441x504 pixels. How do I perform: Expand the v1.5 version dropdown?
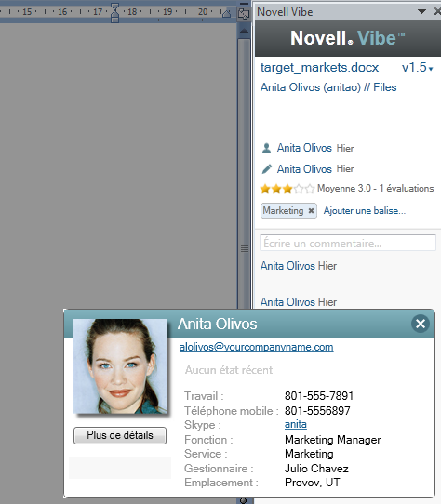pos(418,68)
